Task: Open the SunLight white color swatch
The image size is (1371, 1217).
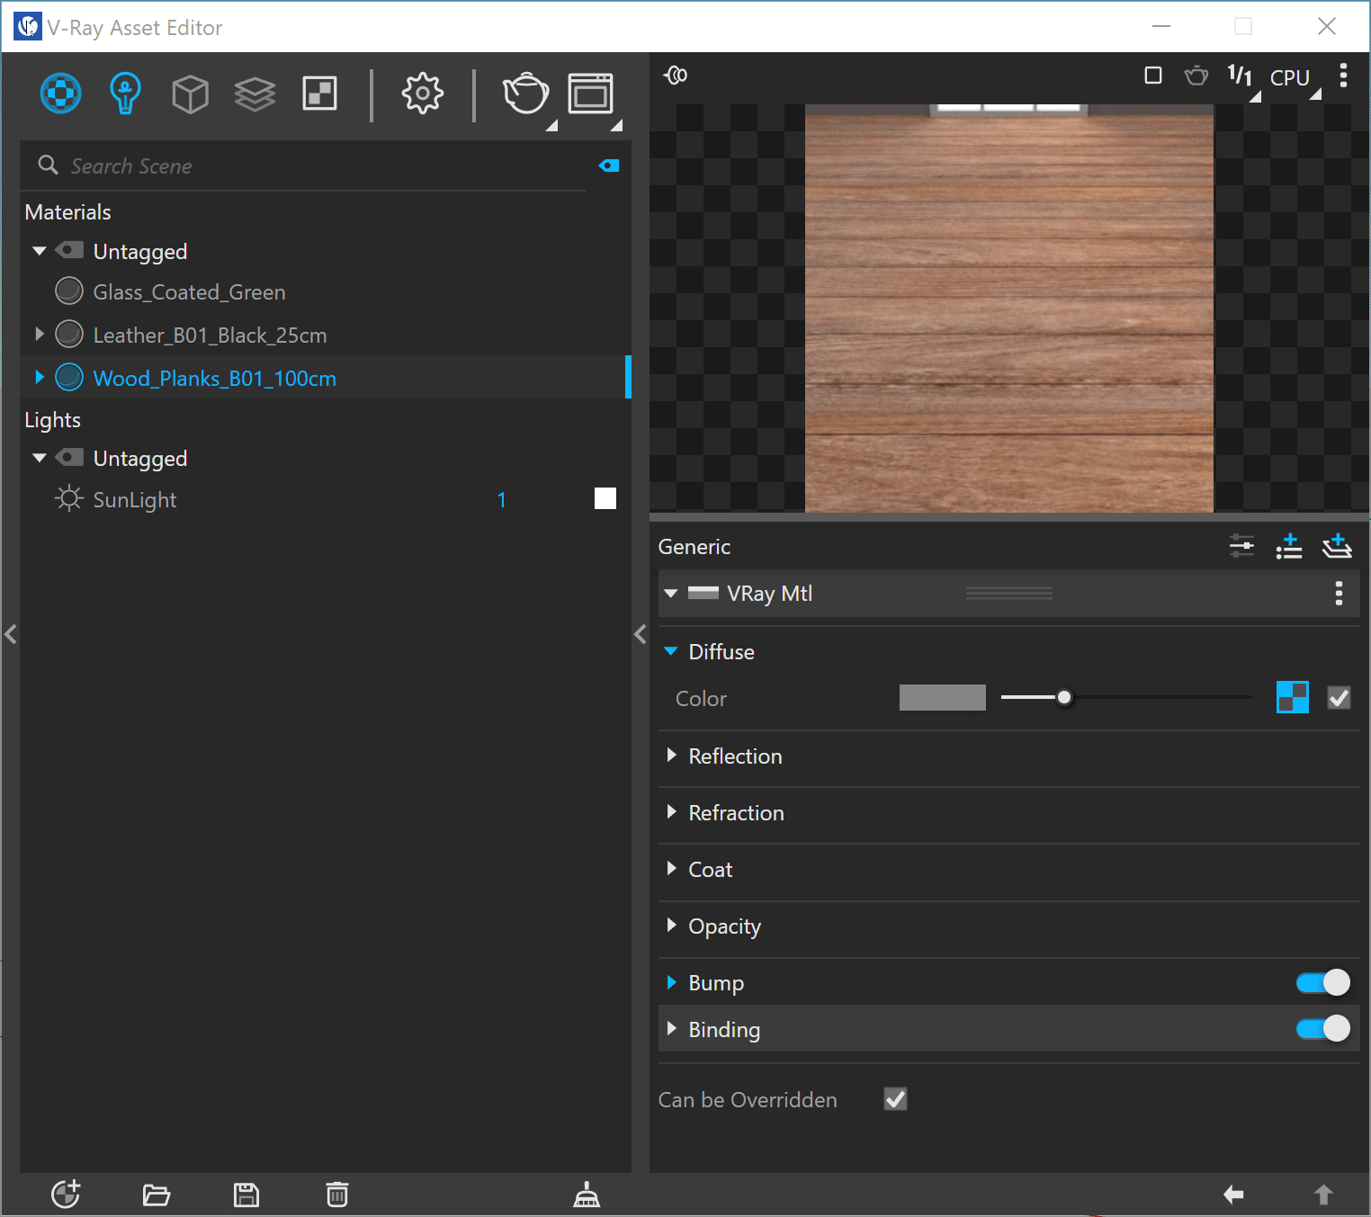Action: pos(605,498)
